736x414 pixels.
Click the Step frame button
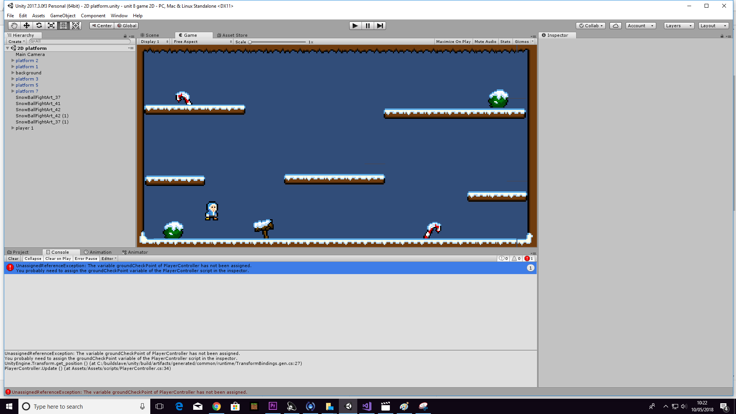click(x=379, y=26)
